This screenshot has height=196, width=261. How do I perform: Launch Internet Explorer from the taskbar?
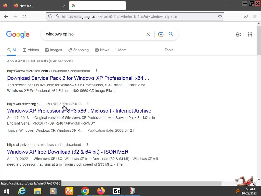click(x=22, y=191)
